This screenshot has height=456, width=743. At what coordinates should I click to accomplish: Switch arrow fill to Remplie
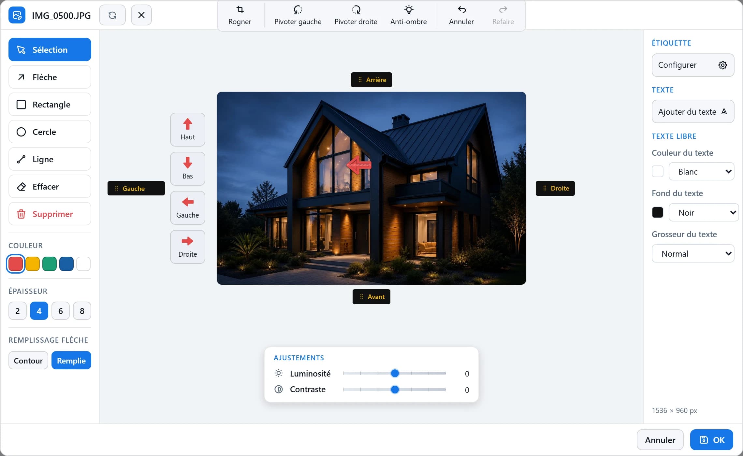pyautogui.click(x=71, y=360)
